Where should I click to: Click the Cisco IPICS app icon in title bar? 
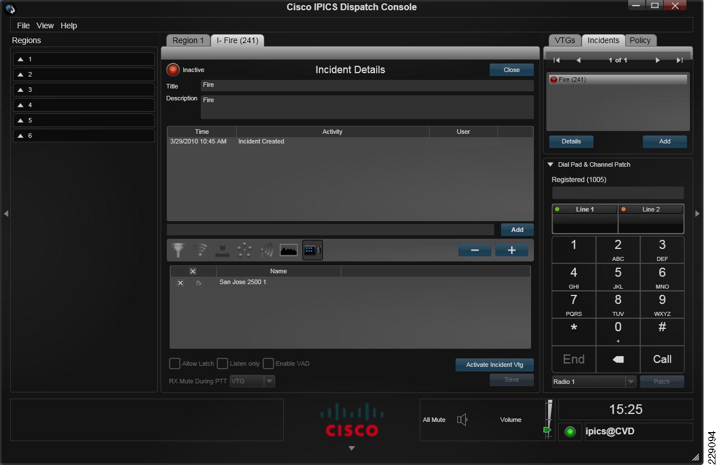(10, 9)
